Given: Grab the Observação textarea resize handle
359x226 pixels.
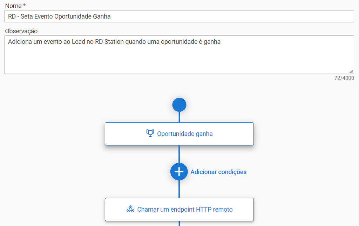Looking at the screenshot, I should click(x=351, y=71).
